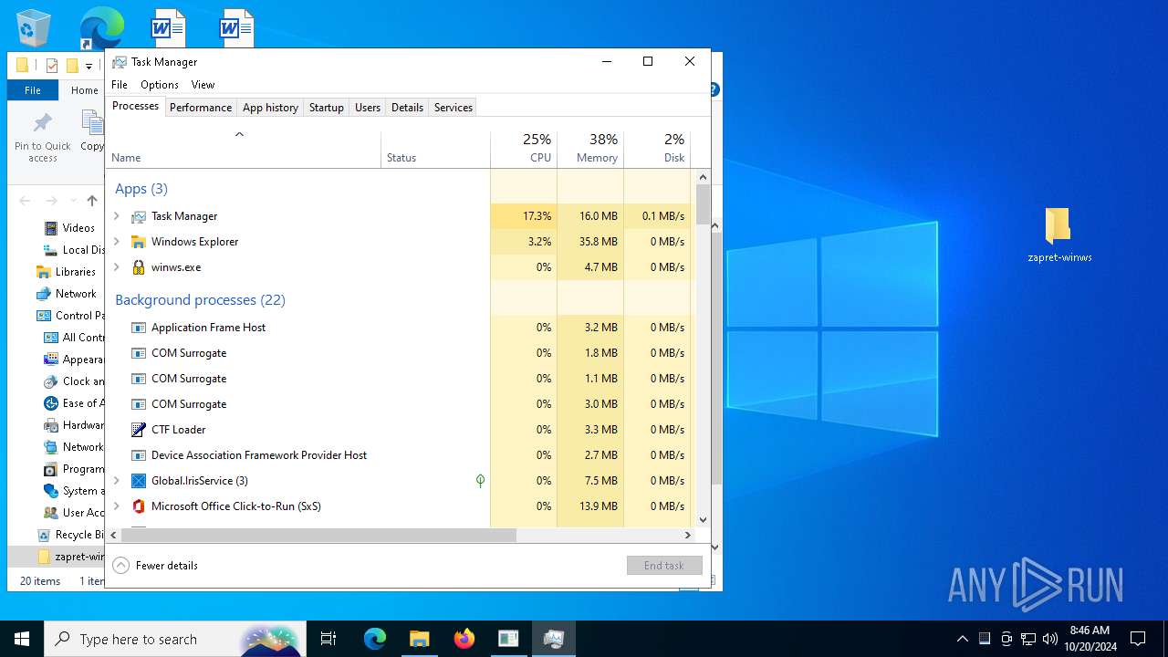Show hidden system tray icons
Screen dimensions: 1168x657
962,639
